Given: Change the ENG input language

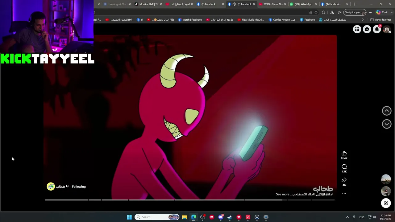Looking at the screenshot, I should (362, 217).
